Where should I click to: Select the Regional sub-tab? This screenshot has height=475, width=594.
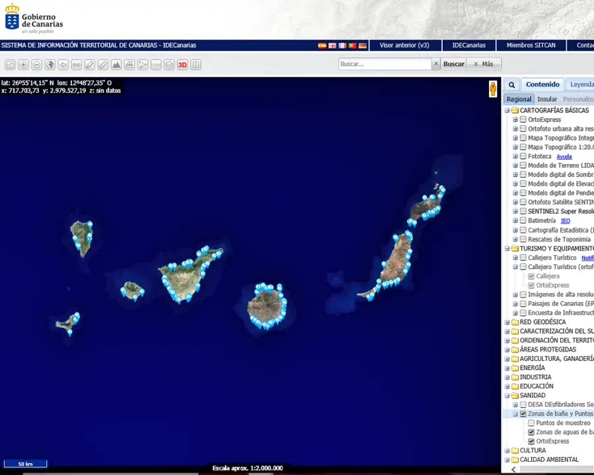pos(519,99)
